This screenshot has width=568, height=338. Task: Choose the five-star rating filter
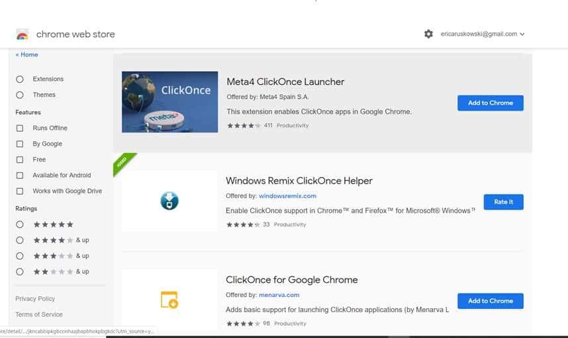[x=20, y=225]
